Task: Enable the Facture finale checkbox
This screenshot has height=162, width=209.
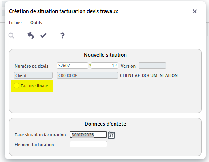Action: coord(16,86)
